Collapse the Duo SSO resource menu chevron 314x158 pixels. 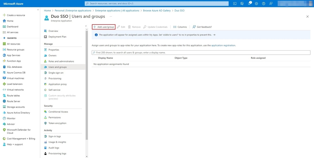click(x=86, y=26)
